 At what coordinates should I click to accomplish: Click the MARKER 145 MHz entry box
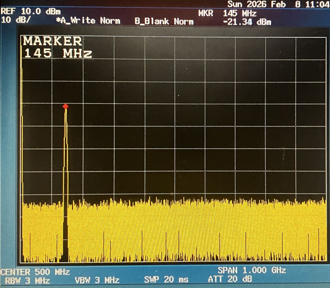pos(57,47)
